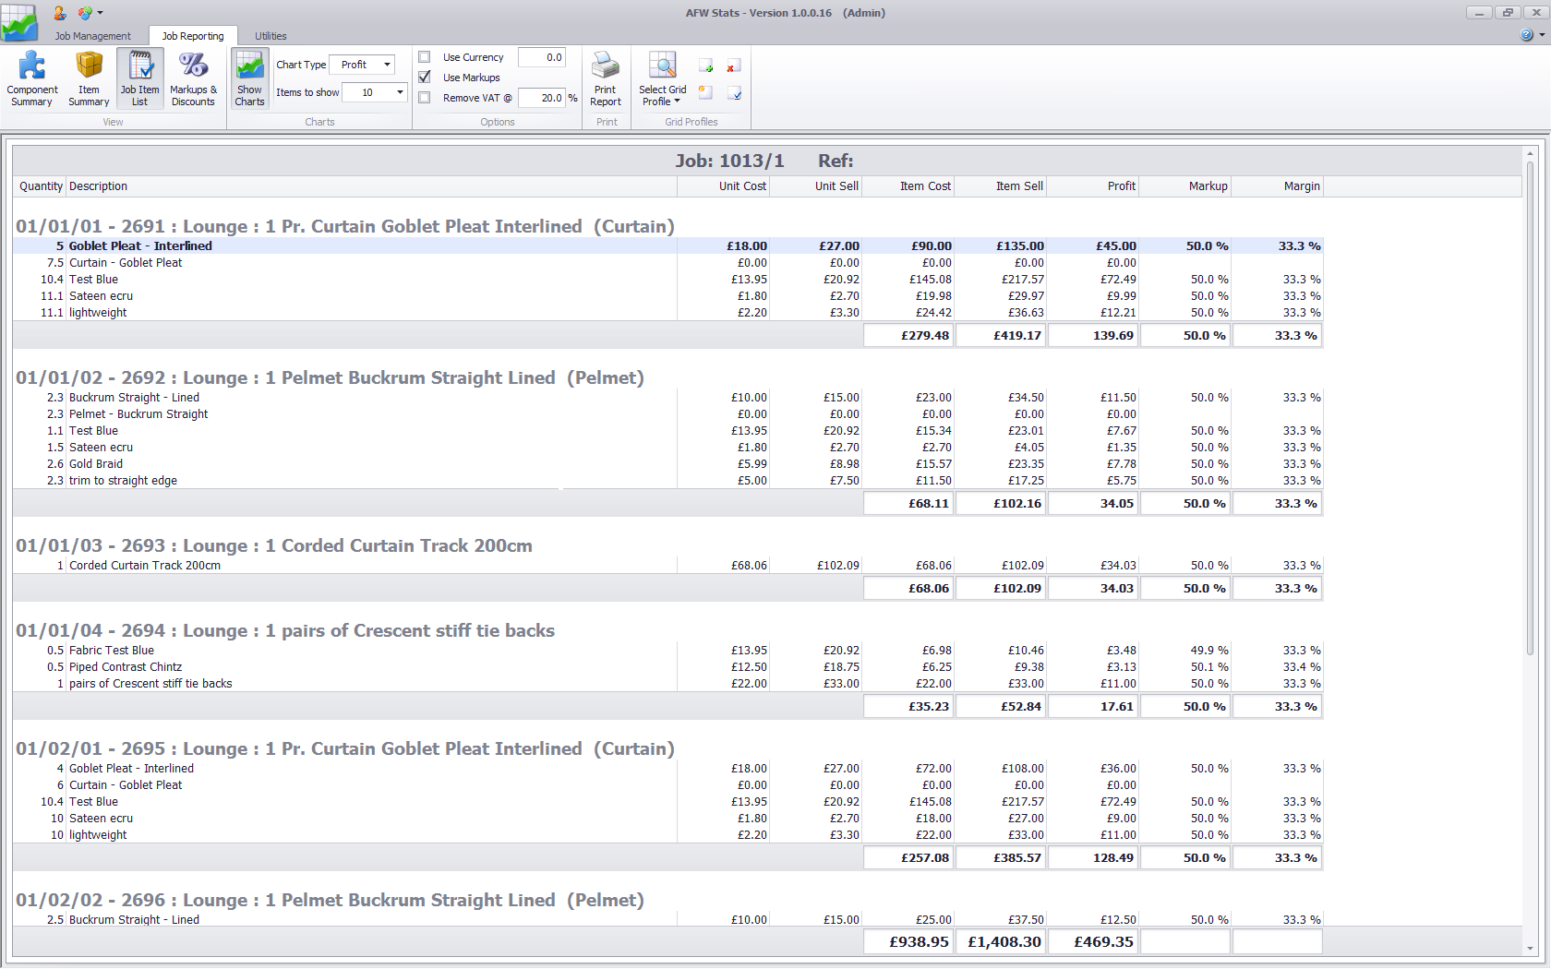Image resolution: width=1551 pixels, height=969 pixels.
Task: Click the VAT percentage input field
Action: tap(541, 98)
